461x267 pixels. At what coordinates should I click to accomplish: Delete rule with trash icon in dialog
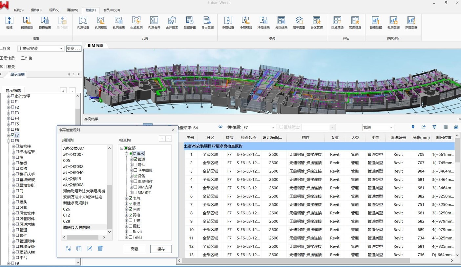coord(100,249)
